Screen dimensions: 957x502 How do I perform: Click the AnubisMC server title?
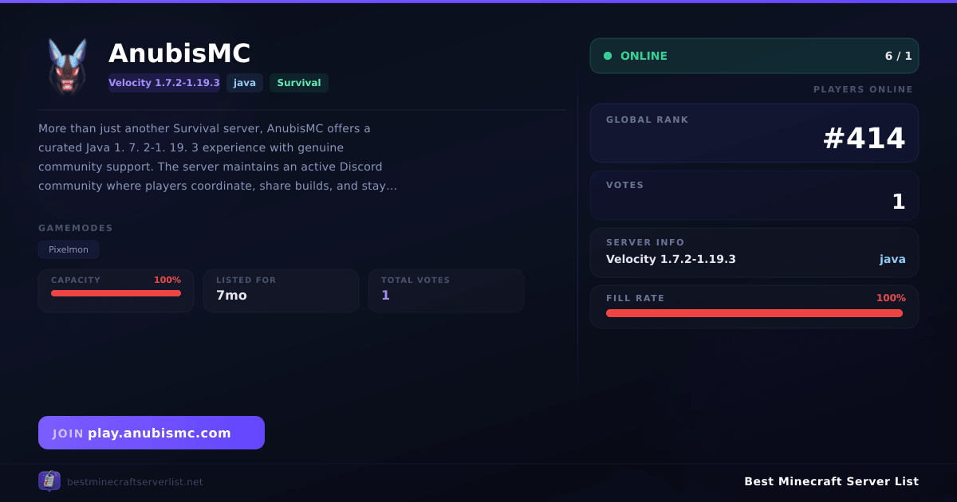179,53
